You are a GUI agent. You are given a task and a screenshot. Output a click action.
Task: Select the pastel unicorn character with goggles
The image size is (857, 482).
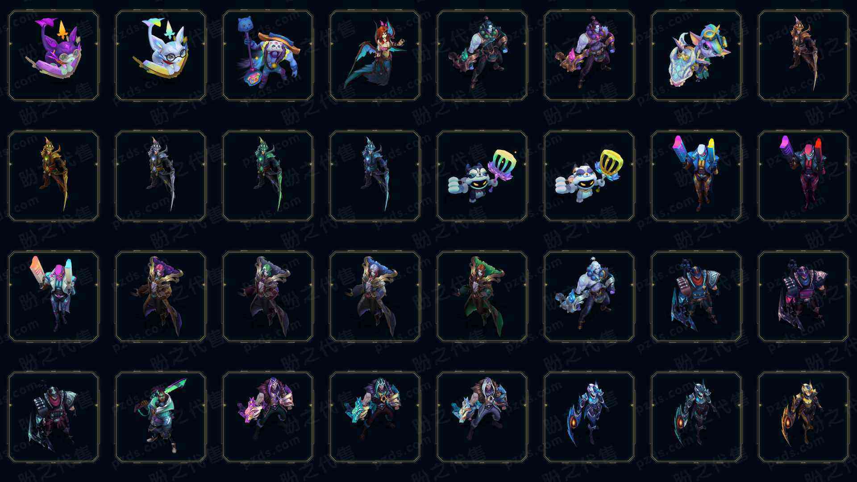696,55
